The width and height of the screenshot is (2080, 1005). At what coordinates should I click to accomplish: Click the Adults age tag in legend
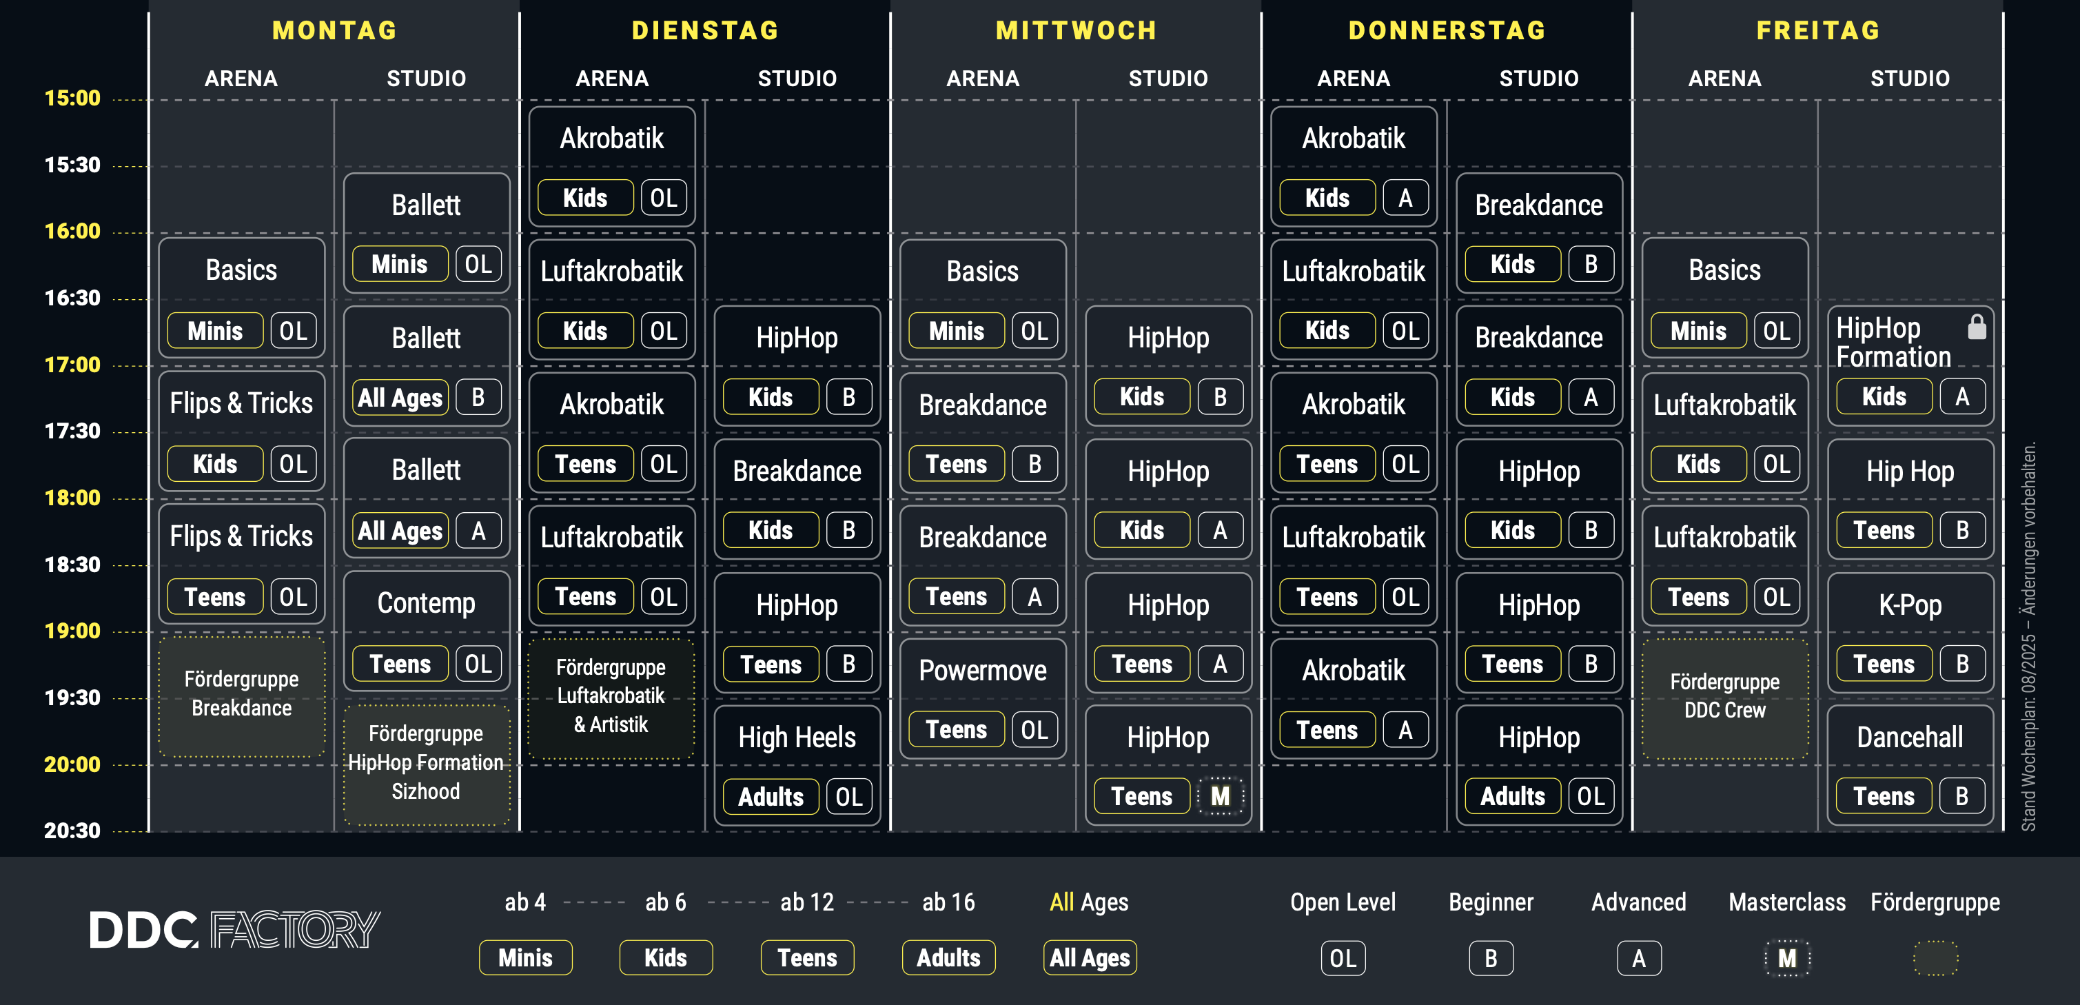(949, 957)
